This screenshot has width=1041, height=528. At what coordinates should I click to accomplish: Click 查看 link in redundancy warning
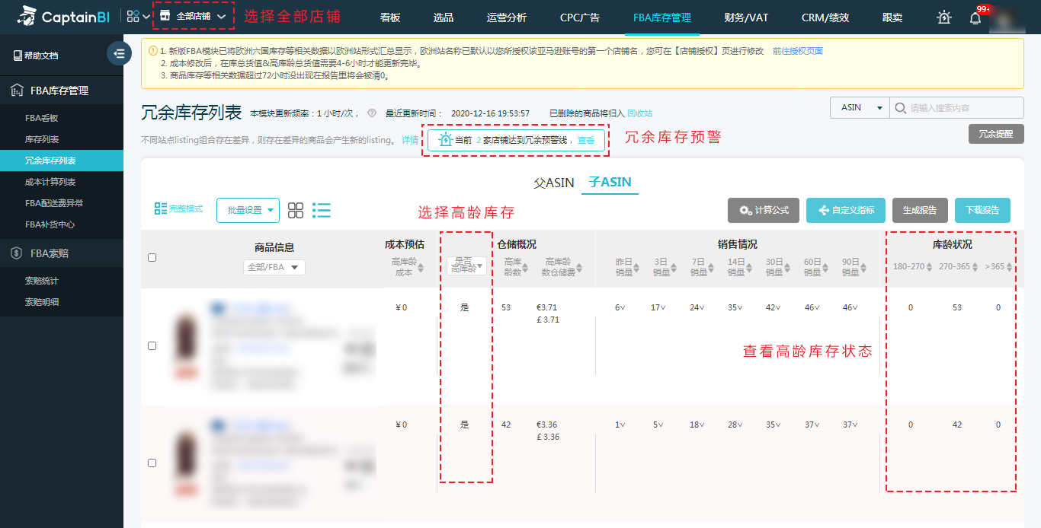pyautogui.click(x=586, y=140)
